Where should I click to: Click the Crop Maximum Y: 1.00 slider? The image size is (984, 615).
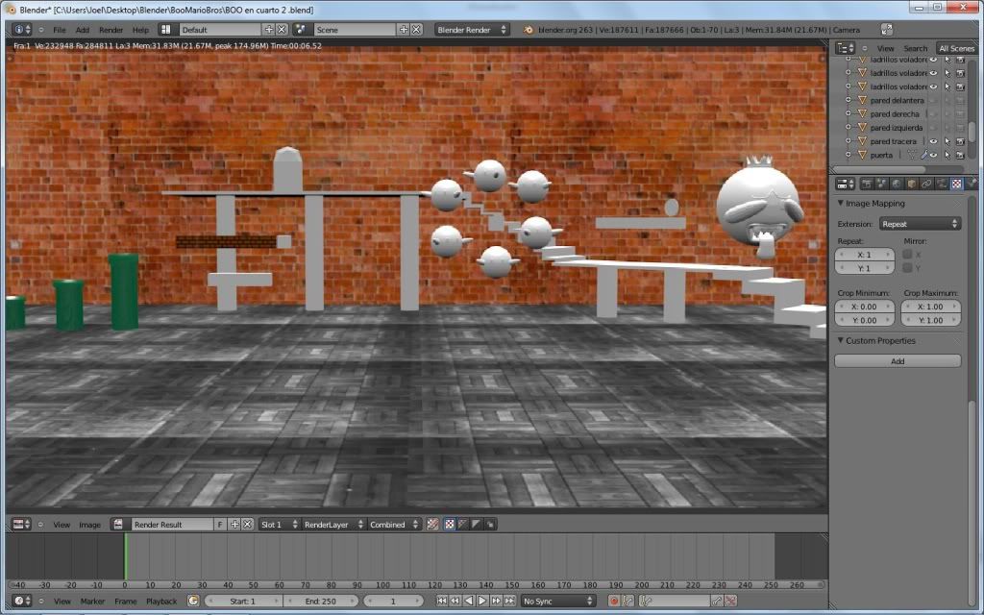tap(930, 320)
